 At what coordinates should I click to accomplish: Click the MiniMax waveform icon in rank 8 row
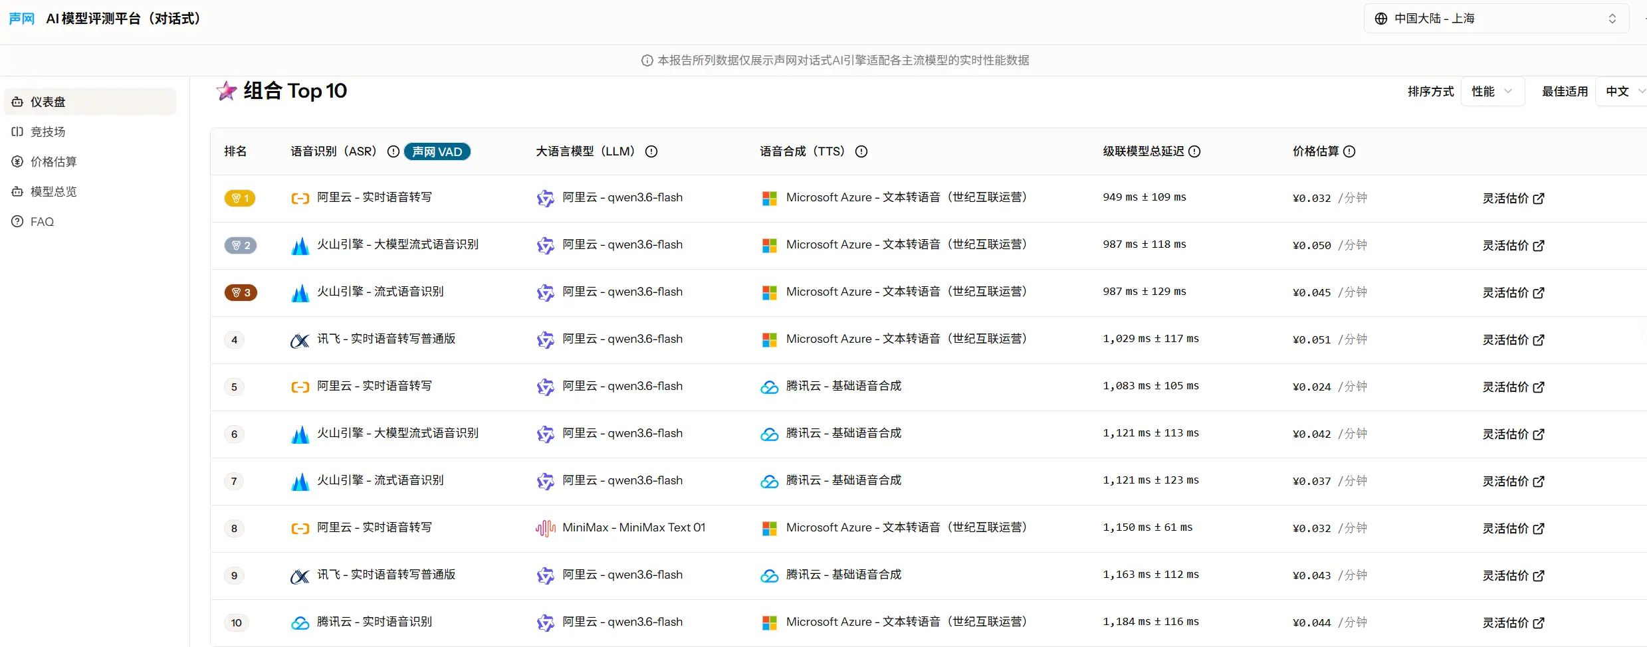(546, 528)
